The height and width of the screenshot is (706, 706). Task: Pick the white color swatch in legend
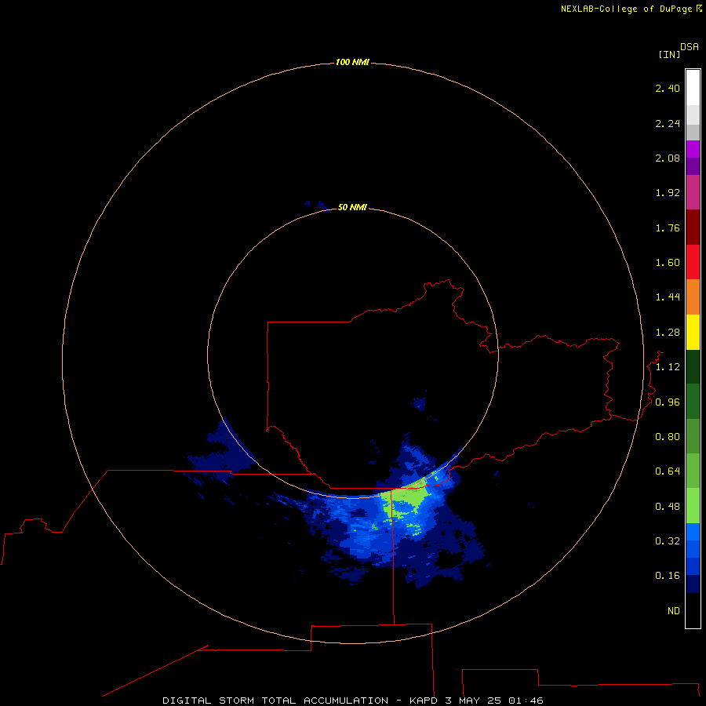click(x=693, y=88)
